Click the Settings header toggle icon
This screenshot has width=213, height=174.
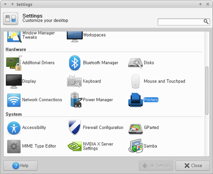(11, 19)
